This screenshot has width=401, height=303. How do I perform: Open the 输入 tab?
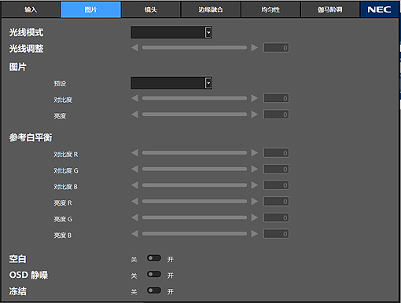[x=31, y=9]
